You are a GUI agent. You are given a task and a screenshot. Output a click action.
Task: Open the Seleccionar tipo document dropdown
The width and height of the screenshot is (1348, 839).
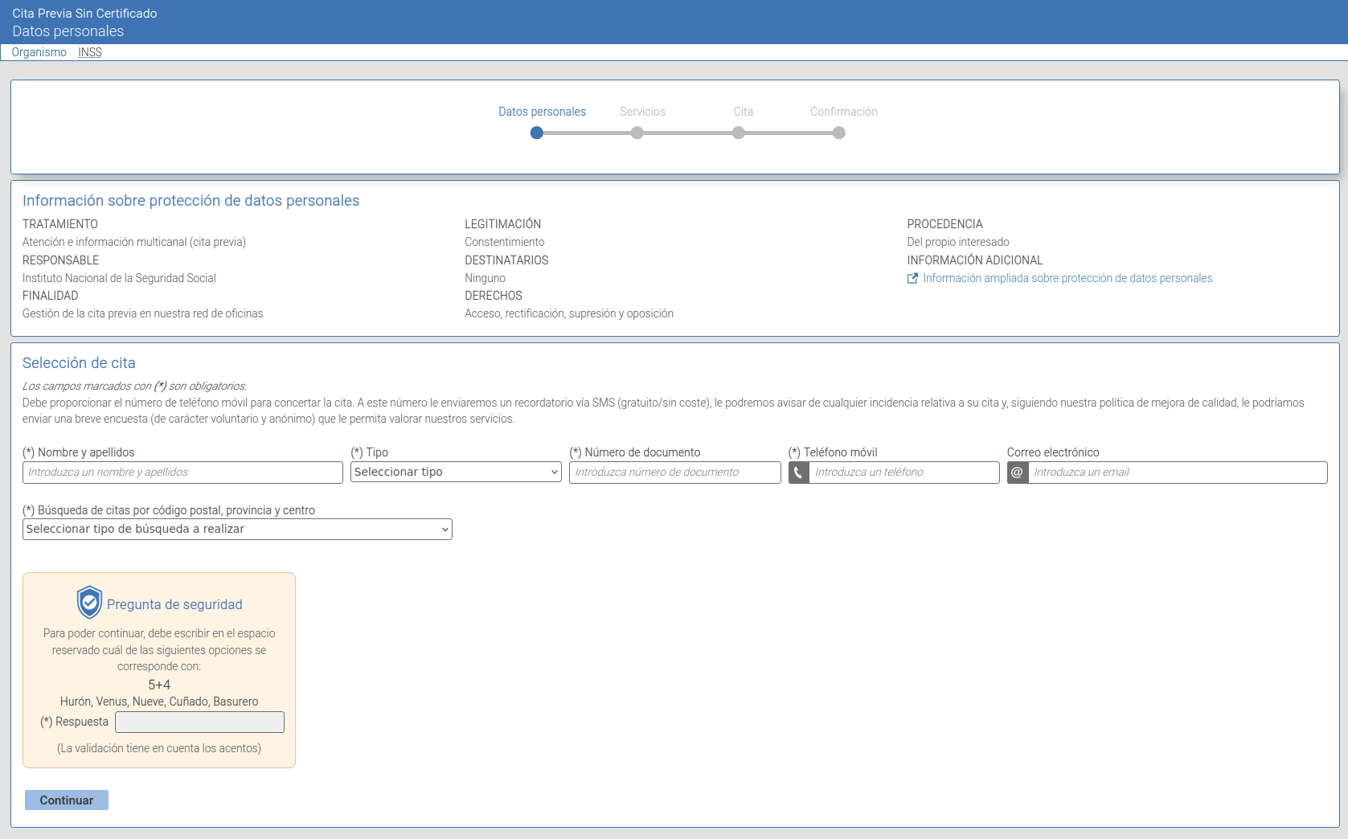coord(456,472)
